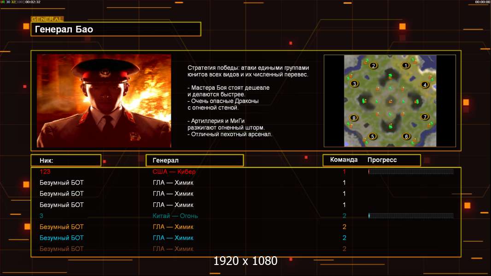Image resolution: width=491 pixels, height=276 pixels.
Task: Click the loading progress bar for player 3
Action: pyautogui.click(x=411, y=216)
